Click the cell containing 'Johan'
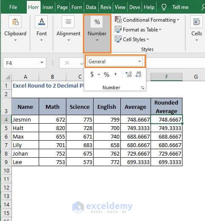The image size is (205, 221). point(25,153)
